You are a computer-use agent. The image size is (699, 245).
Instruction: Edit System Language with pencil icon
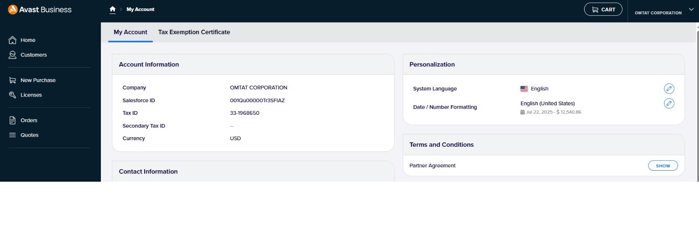pyautogui.click(x=669, y=89)
